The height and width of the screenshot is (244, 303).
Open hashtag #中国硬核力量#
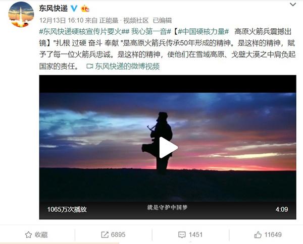pos(204,32)
